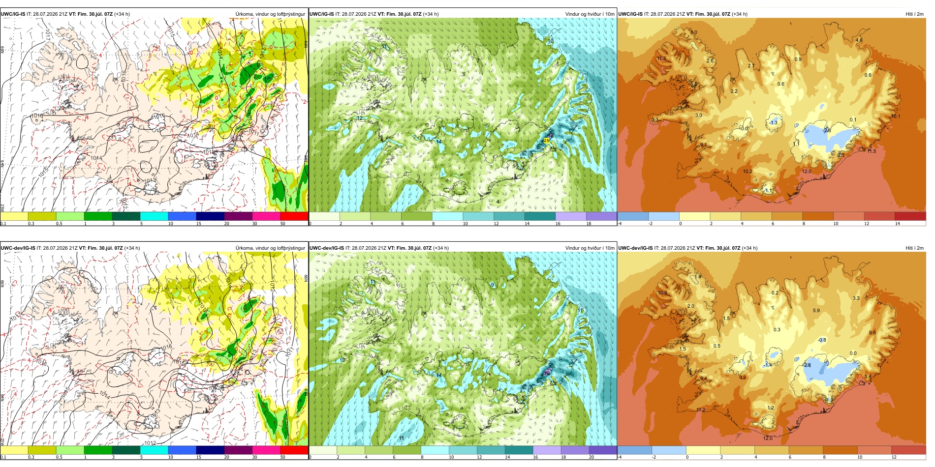Click the UWC-dev title 'Hiti í 2m'
The width and height of the screenshot is (935, 467).
point(914,248)
